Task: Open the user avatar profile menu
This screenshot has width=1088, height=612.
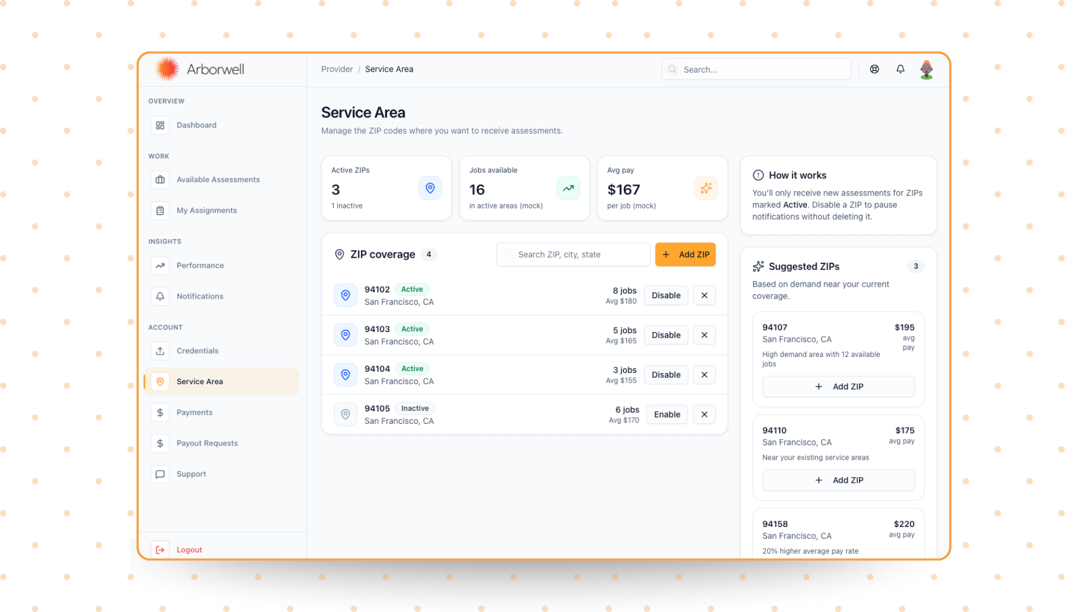Action: [926, 70]
